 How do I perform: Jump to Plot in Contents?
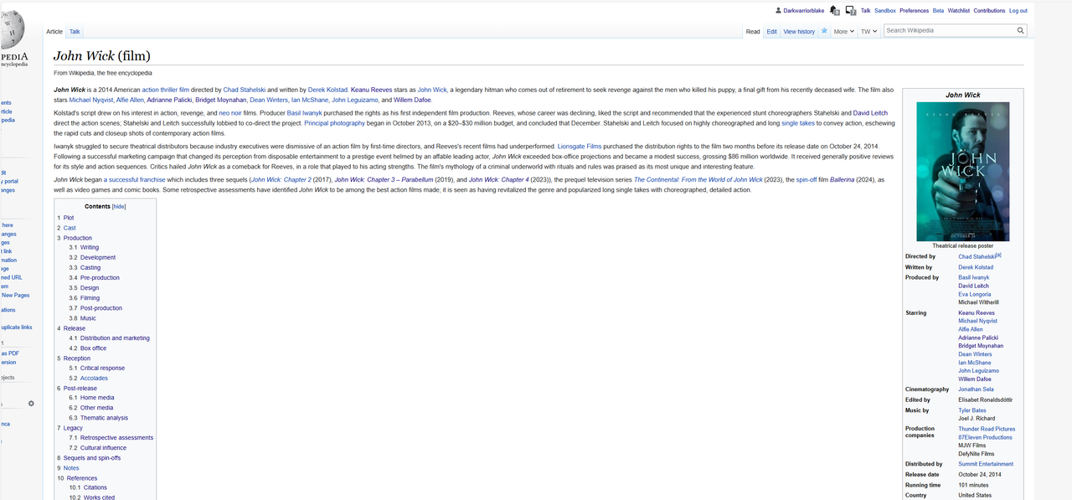pos(69,218)
